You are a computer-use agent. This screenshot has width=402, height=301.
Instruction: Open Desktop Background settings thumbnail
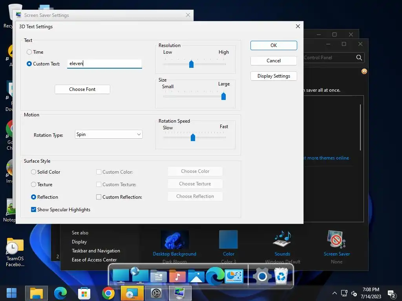point(175,240)
